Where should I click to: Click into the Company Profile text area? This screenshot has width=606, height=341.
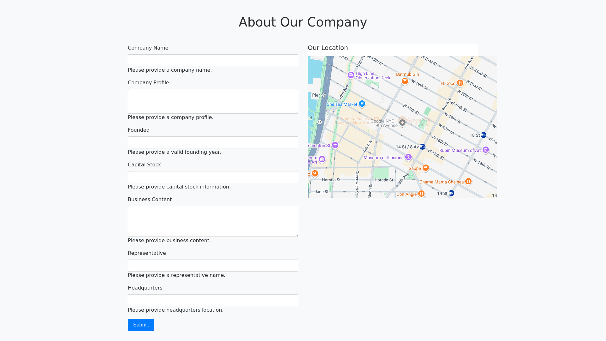213,101
